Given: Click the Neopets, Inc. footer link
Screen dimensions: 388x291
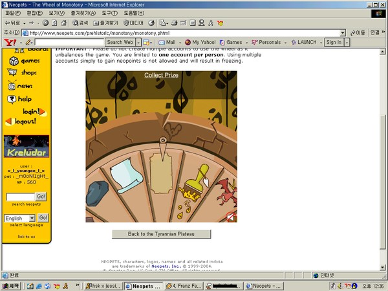Looking at the screenshot, I should pos(166,266).
